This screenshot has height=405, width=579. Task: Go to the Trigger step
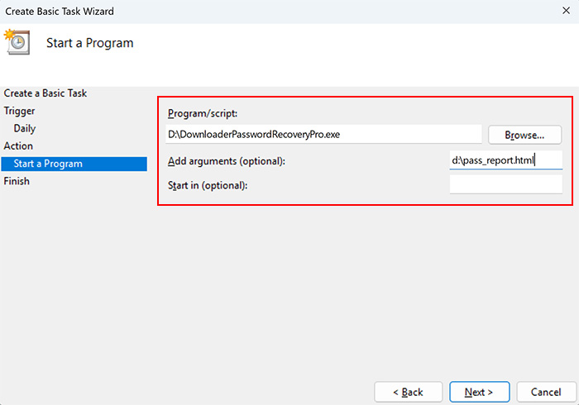click(19, 111)
